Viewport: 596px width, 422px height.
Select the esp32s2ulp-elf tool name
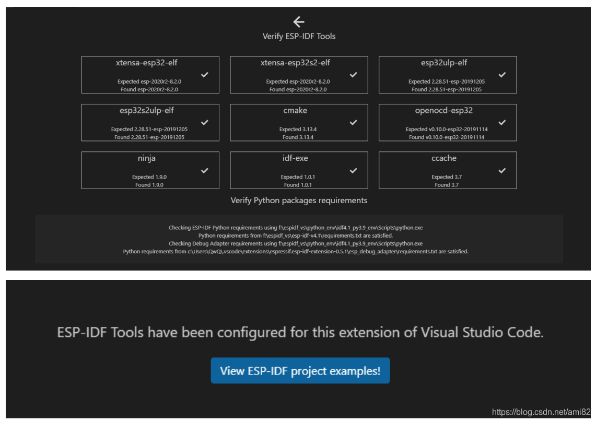(147, 111)
